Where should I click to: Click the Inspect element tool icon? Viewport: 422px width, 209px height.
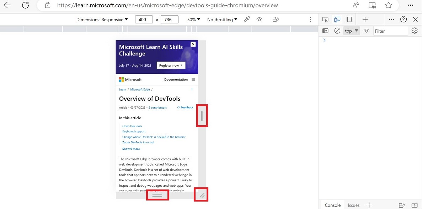click(325, 20)
